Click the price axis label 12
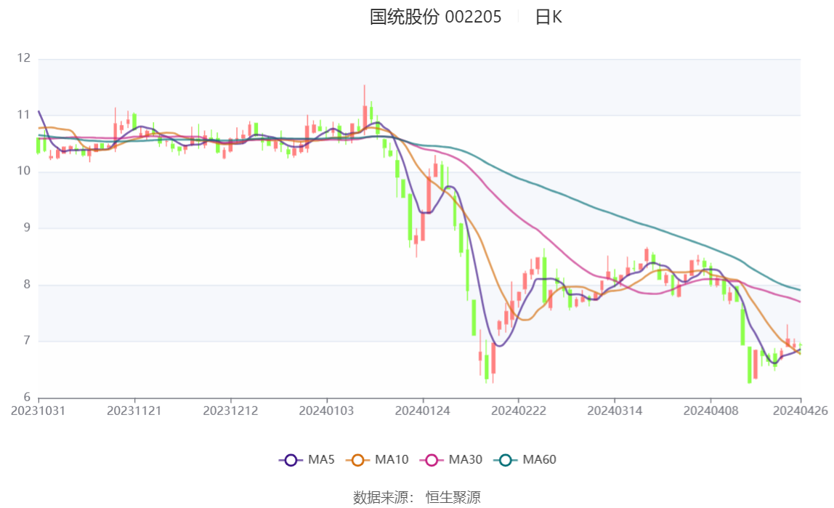The image size is (834, 508). pyautogui.click(x=24, y=58)
